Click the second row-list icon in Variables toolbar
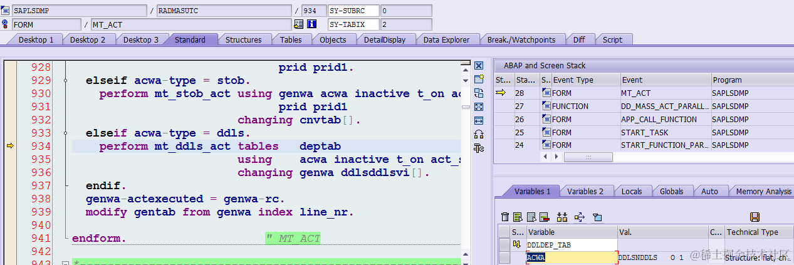Viewport: 794px width, 265px height. [x=531, y=217]
